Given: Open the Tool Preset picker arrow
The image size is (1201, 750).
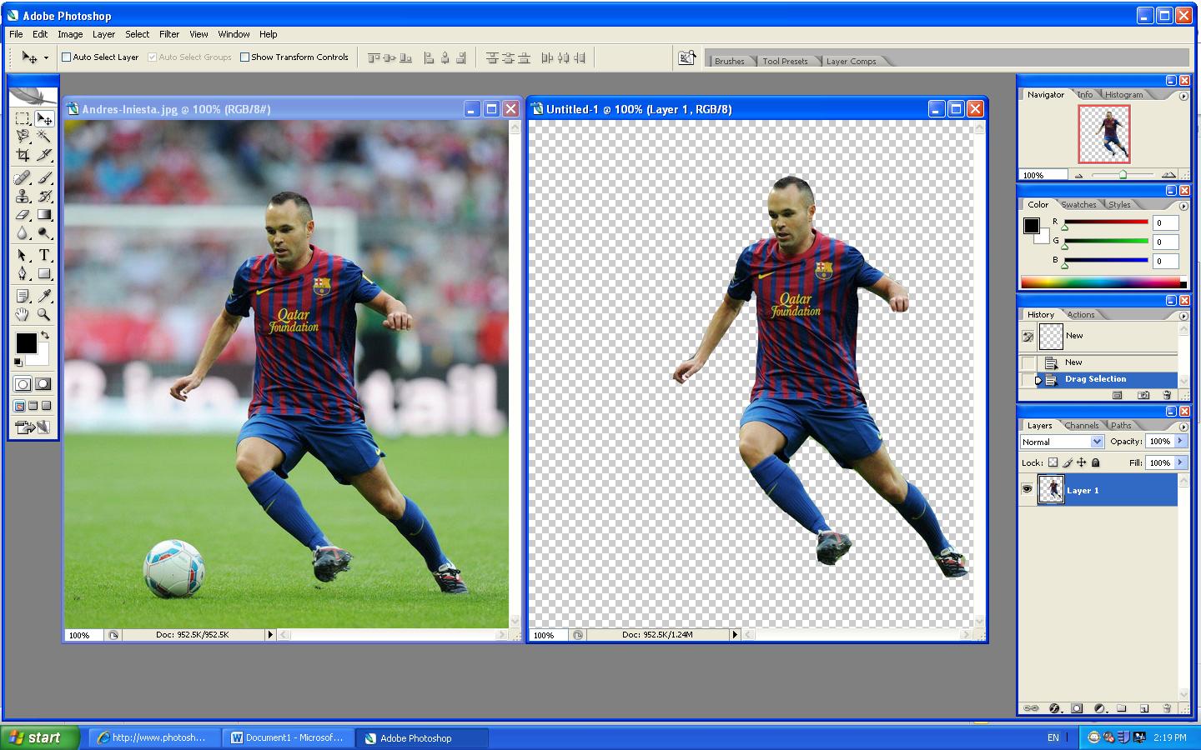Looking at the screenshot, I should pos(46,57).
